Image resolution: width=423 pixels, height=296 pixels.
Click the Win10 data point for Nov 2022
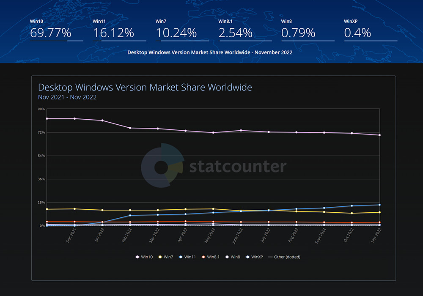coord(379,135)
